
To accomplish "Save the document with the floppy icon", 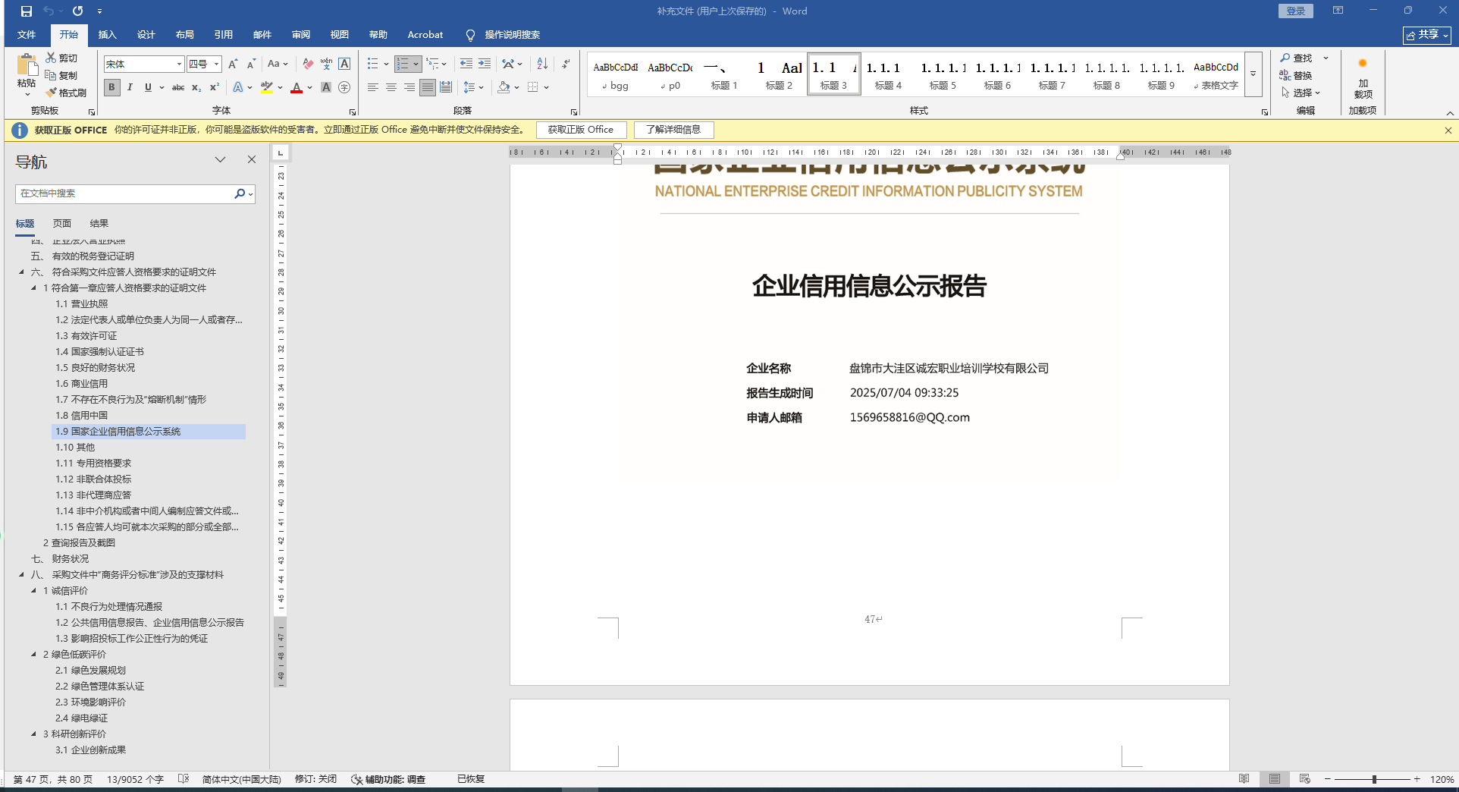I will [27, 11].
